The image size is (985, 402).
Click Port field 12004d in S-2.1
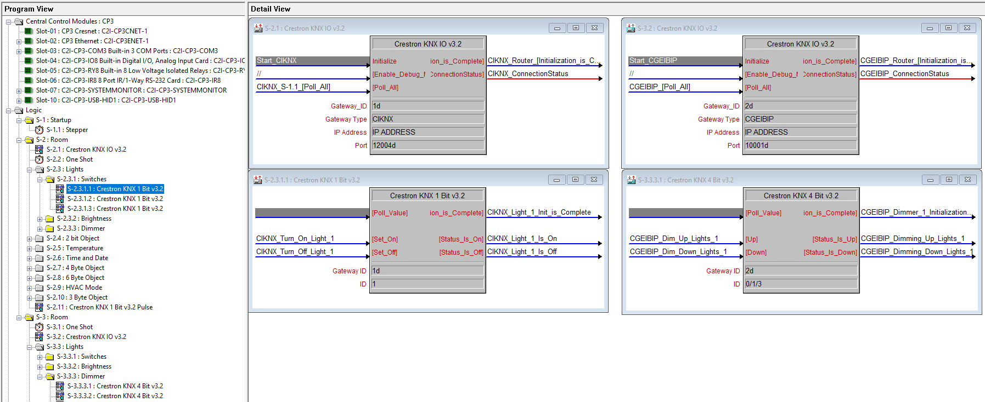(x=428, y=145)
